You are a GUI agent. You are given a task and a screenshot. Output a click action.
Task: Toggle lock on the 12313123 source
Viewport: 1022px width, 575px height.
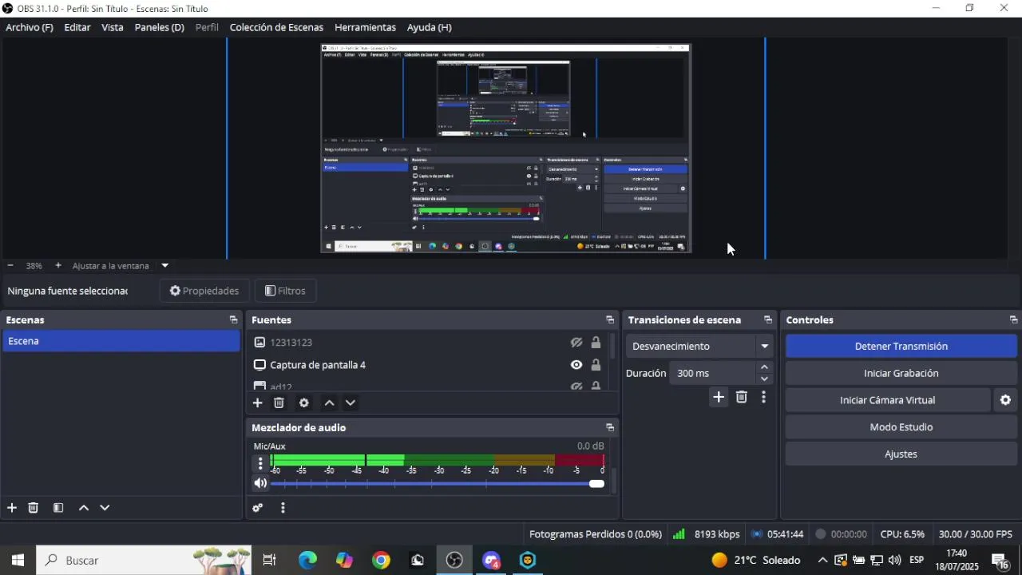point(596,343)
